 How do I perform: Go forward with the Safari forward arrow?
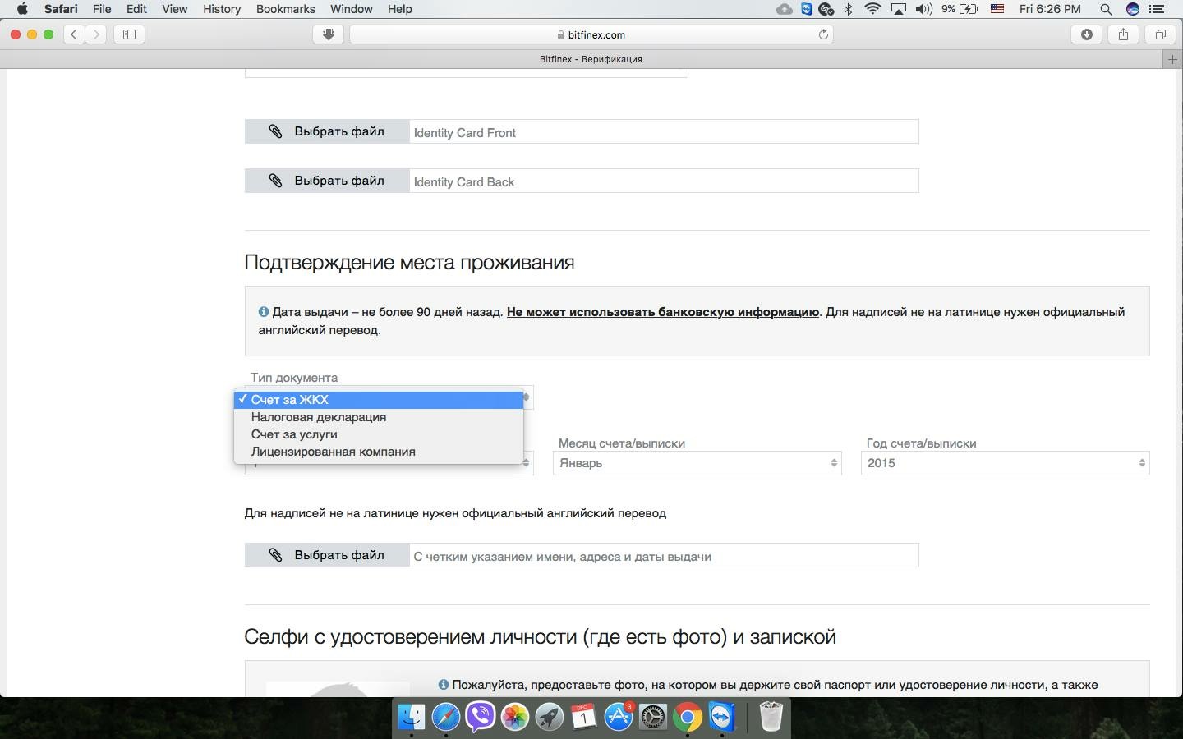(96, 34)
